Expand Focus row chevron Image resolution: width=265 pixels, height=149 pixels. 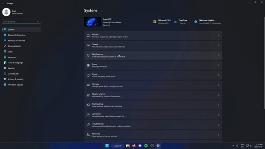[x=219, y=65]
